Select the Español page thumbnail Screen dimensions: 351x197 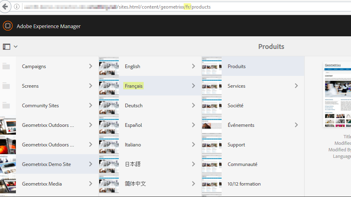point(109,125)
